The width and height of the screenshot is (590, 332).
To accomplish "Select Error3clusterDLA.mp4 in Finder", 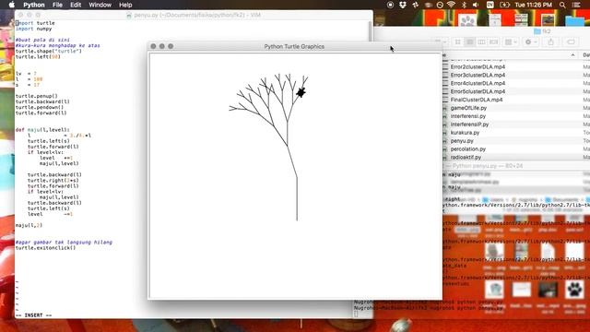I will coord(478,75).
